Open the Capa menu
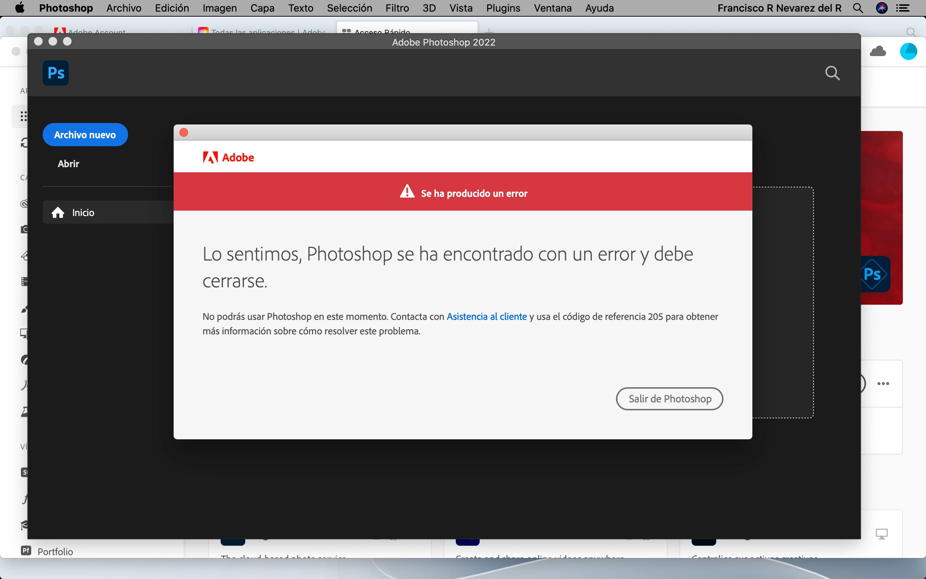926x579 pixels. (262, 8)
